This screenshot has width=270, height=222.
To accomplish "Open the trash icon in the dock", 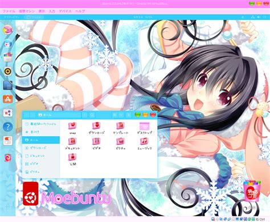I will tap(8, 158).
